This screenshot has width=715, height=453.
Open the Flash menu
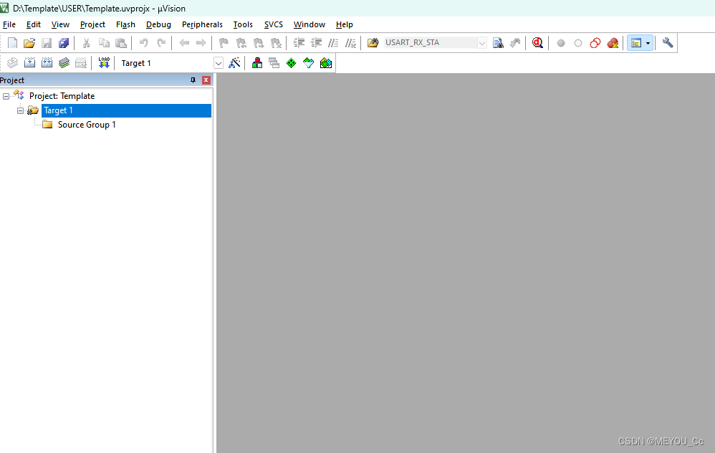[125, 24]
